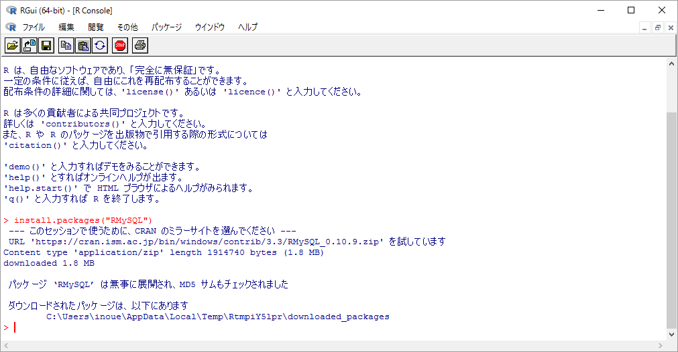This screenshot has height=352, width=678.
Task: Restore down the inner R Console window
Action: pos(658,28)
